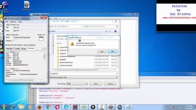Click the Finder Tool target icon
The width and height of the screenshot is (196, 110).
pos(41,39)
